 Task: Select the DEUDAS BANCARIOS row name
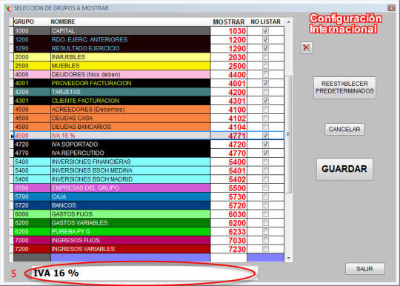130,127
